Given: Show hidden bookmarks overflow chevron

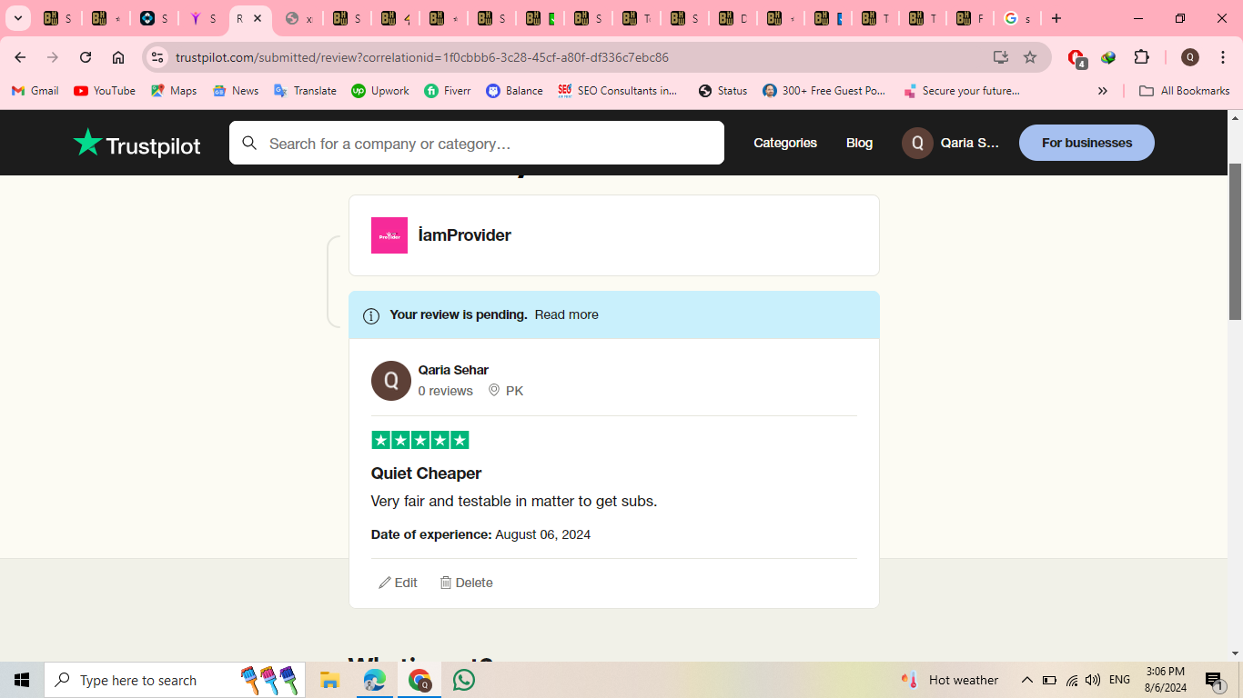Looking at the screenshot, I should 1103,91.
